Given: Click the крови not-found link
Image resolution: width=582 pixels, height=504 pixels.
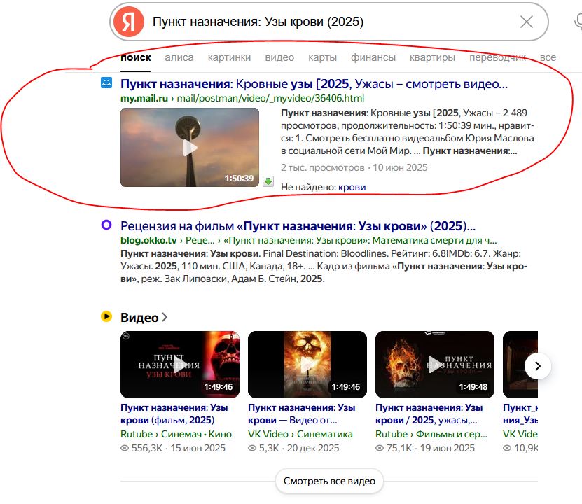Looking at the screenshot, I should click(x=352, y=188).
